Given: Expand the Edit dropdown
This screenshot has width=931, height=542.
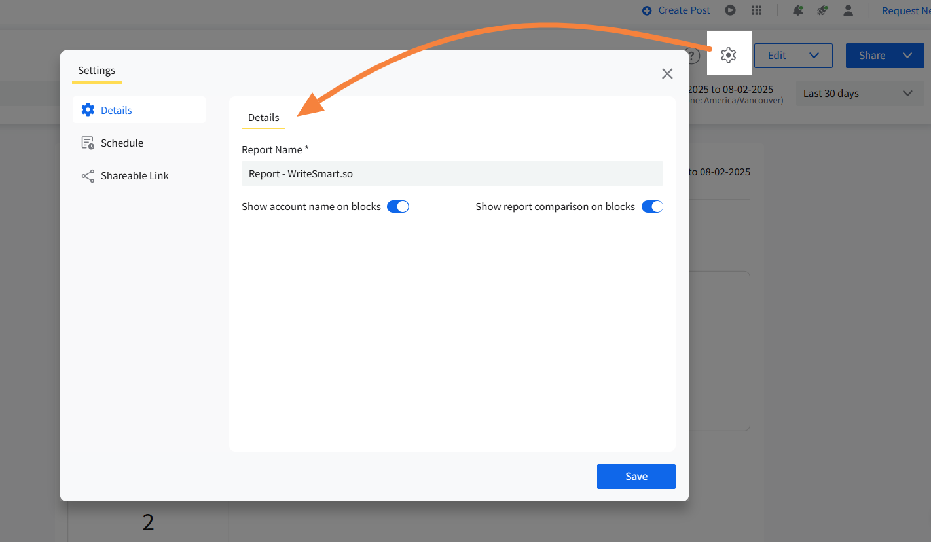Looking at the screenshot, I should pyautogui.click(x=814, y=56).
